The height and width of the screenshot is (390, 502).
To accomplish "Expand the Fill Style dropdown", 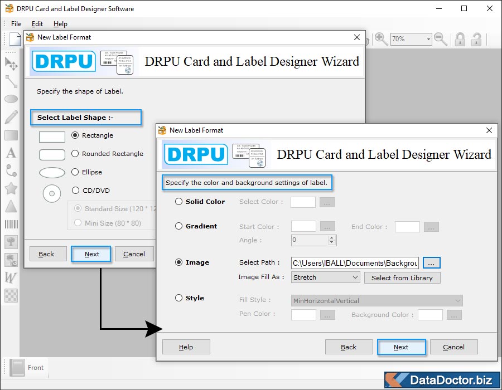I will click(377, 300).
